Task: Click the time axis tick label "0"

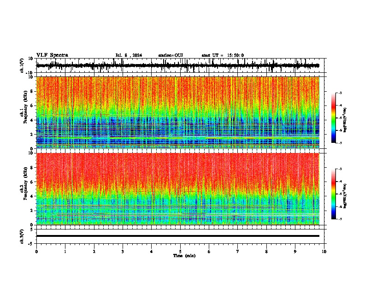Action: click(36, 252)
